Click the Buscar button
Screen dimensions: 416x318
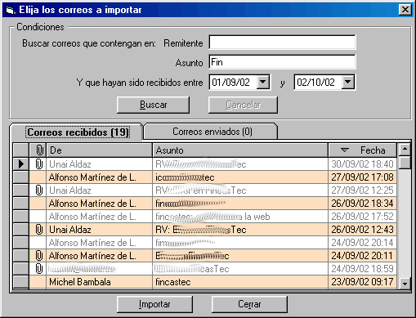(153, 105)
